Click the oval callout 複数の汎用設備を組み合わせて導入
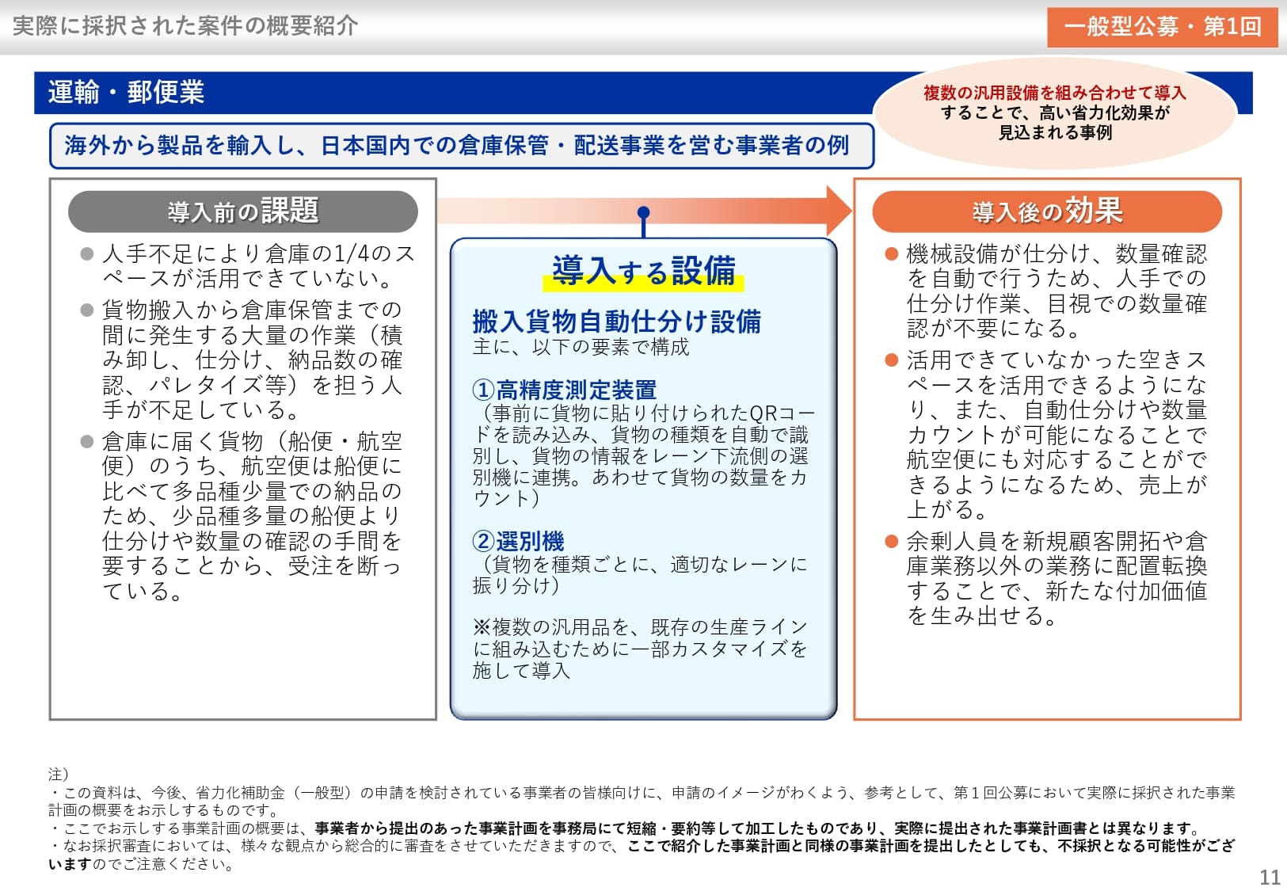This screenshot has width=1287, height=891. click(1054, 112)
